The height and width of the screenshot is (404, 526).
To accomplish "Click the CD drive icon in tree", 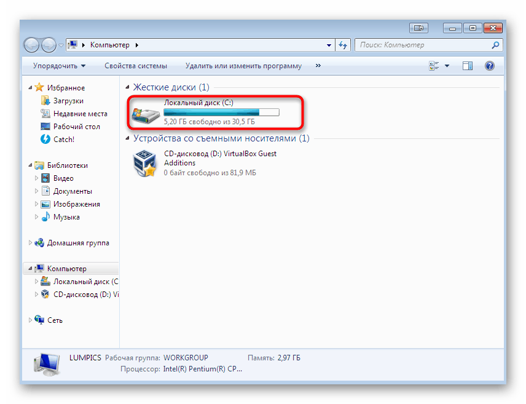I will click(x=45, y=294).
